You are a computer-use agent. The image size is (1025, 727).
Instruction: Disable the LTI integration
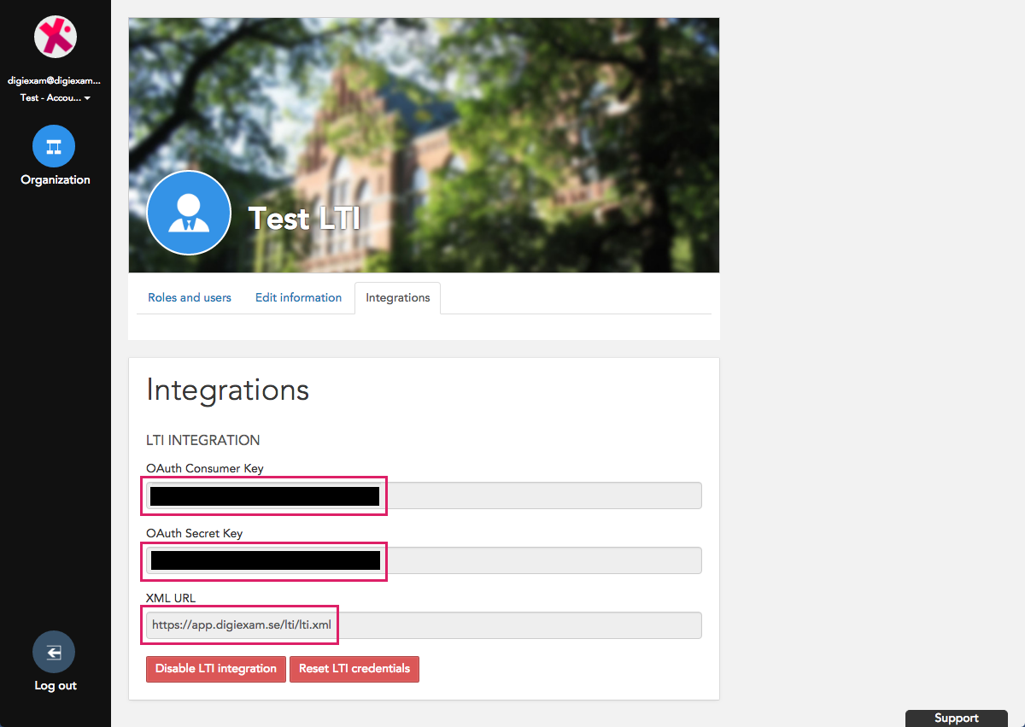[216, 669]
